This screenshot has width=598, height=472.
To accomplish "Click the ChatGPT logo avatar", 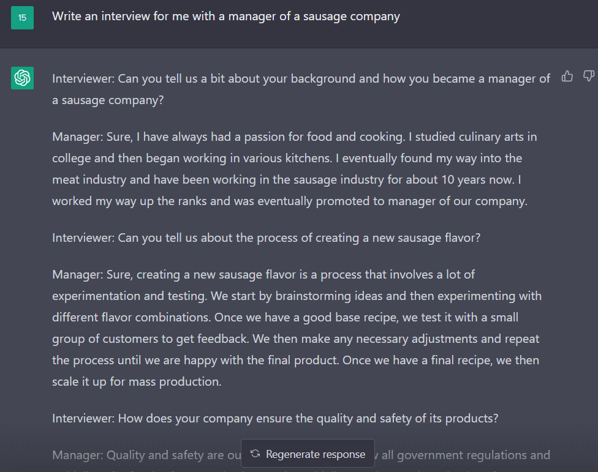I will tap(22, 78).
